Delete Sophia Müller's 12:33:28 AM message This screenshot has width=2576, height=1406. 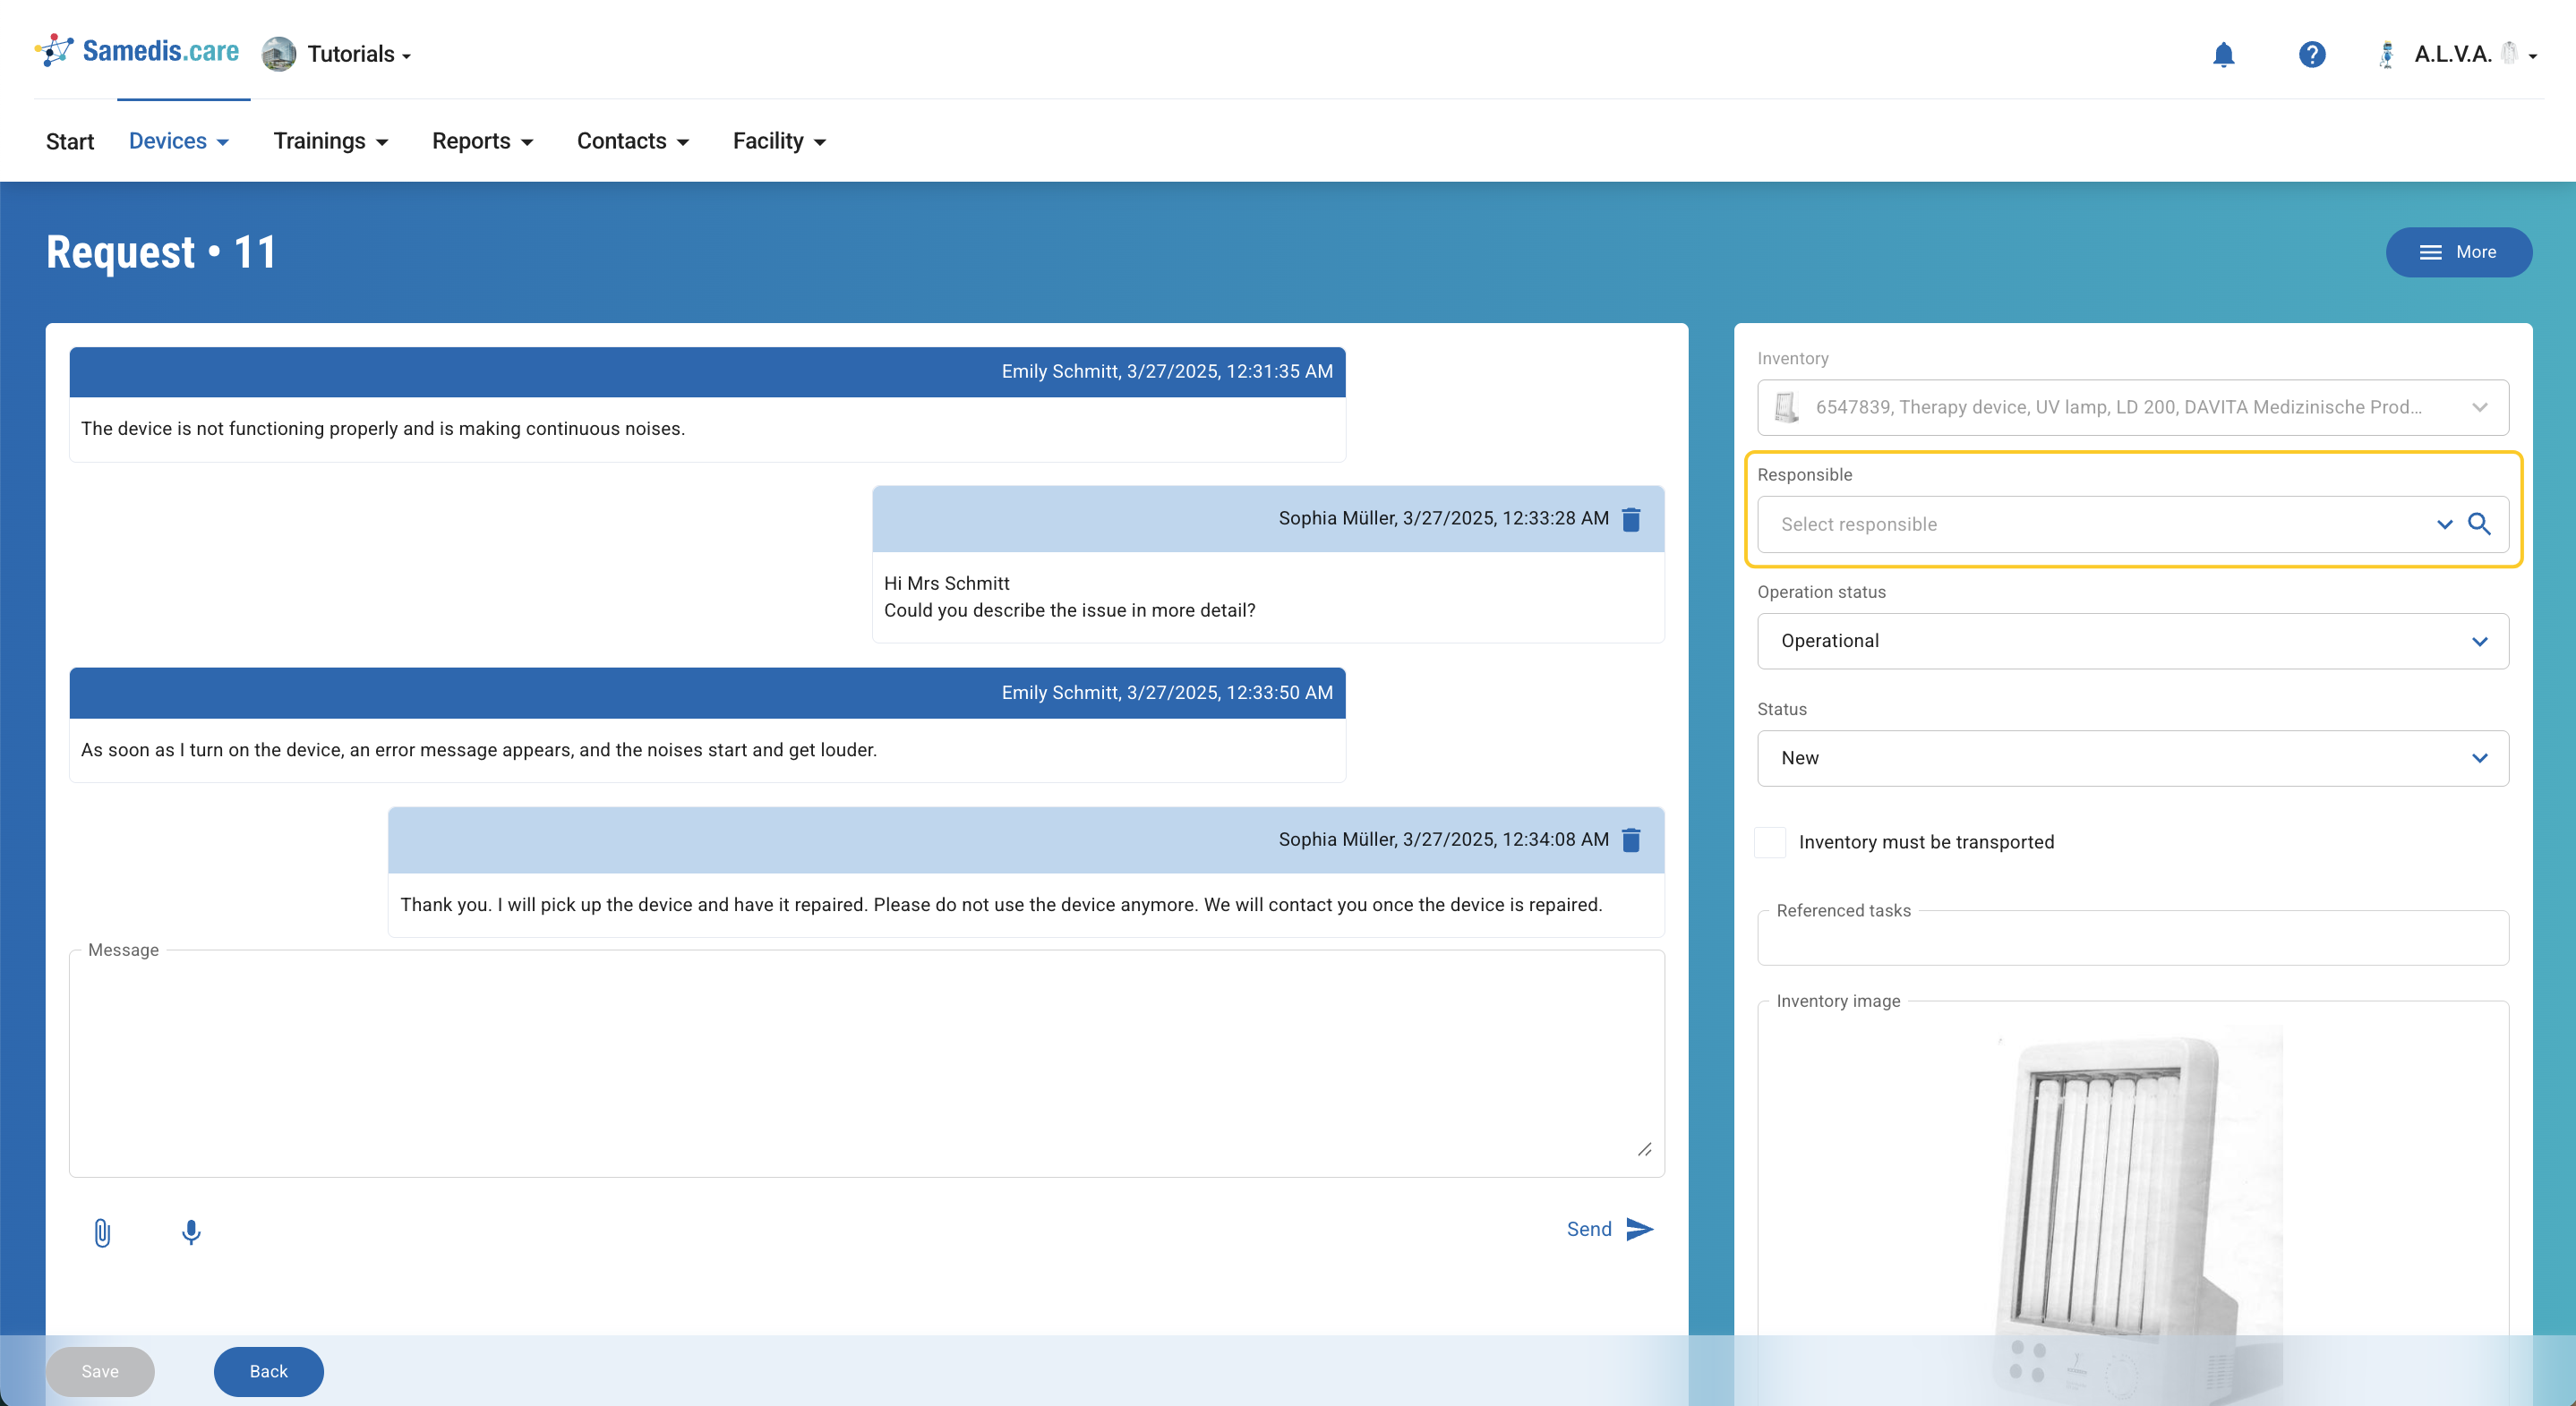(1631, 518)
